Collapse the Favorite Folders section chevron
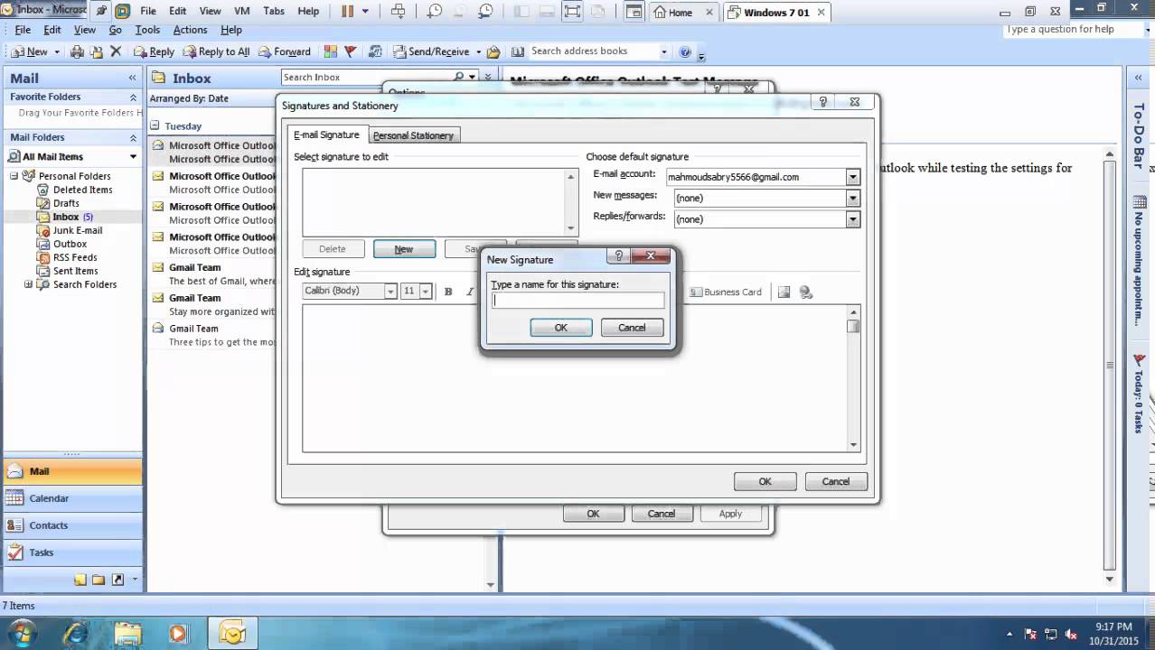 [133, 97]
